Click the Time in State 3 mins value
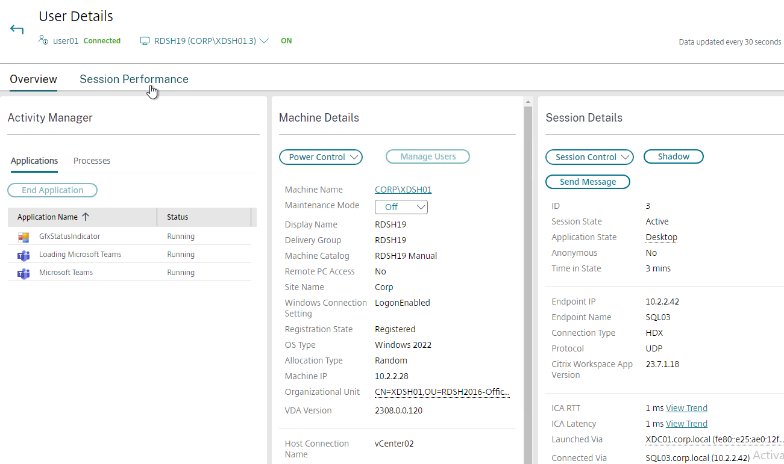Image resolution: width=784 pixels, height=464 pixels. [x=658, y=268]
